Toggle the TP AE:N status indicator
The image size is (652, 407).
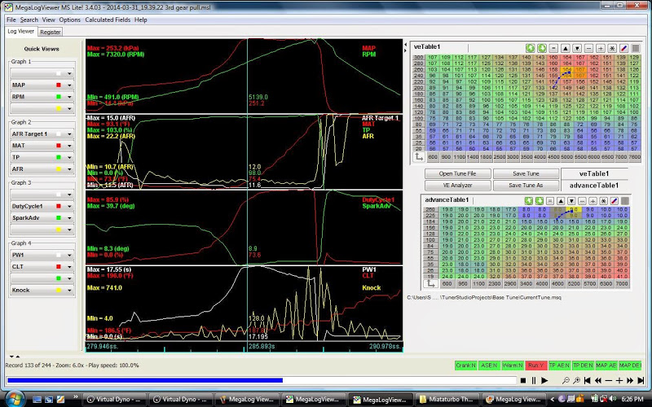tap(559, 365)
